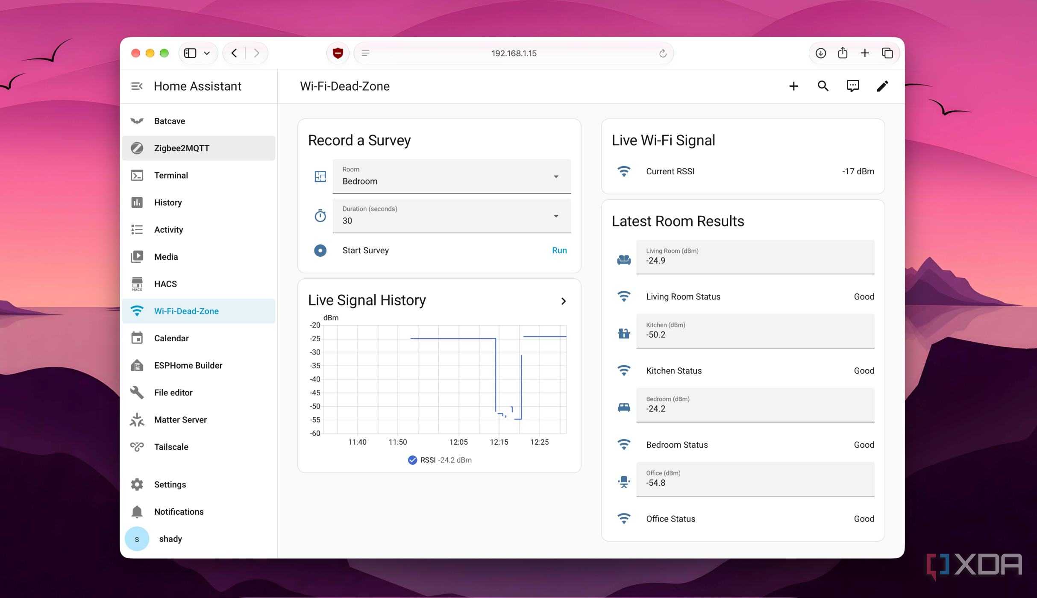
Task: Open the ESPHome Builder icon
Action: pos(137,366)
